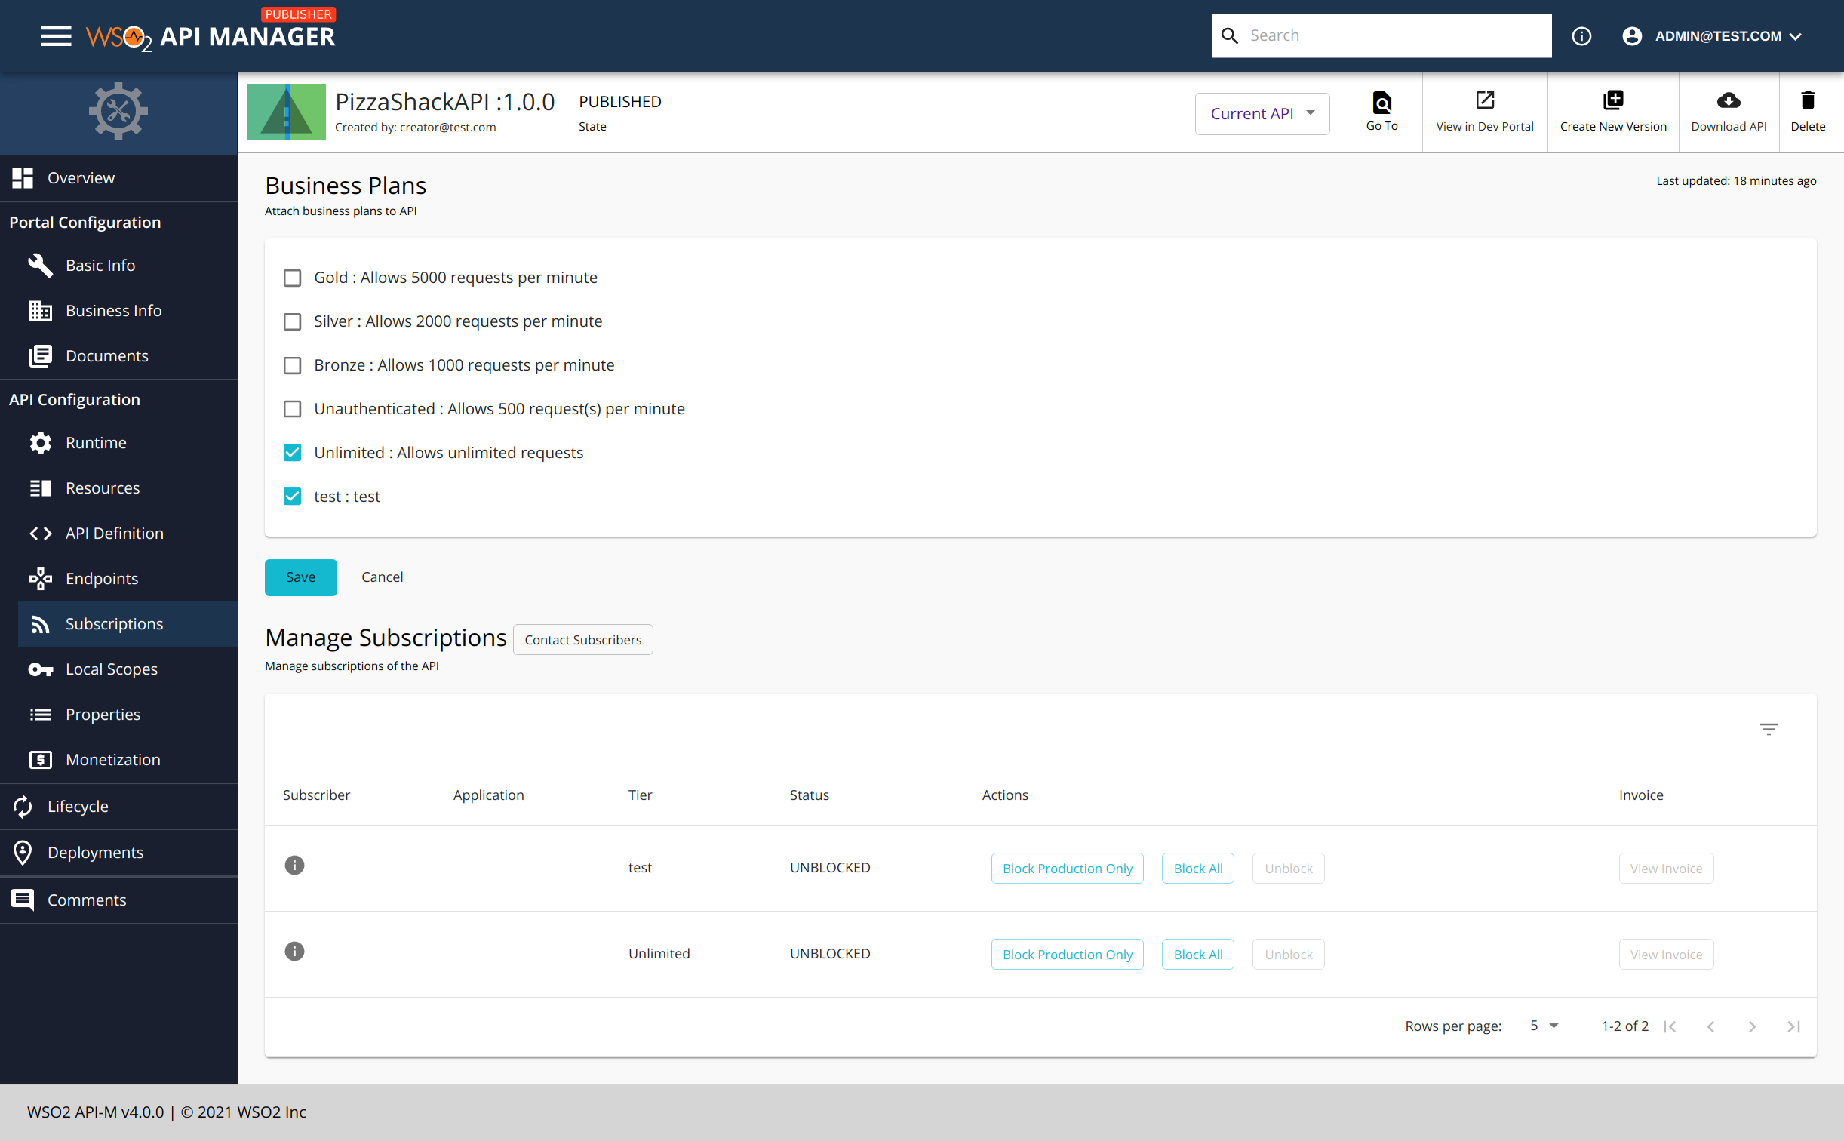Screen dimensions: 1844x1141
Task: Open the Documents section
Action: tap(106, 355)
